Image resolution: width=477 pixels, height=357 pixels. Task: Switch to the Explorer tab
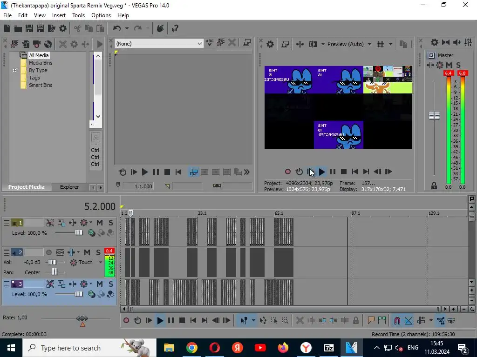pos(69,187)
